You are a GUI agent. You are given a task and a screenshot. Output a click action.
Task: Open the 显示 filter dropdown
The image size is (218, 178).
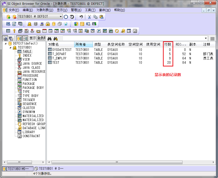click(x=41, y=38)
